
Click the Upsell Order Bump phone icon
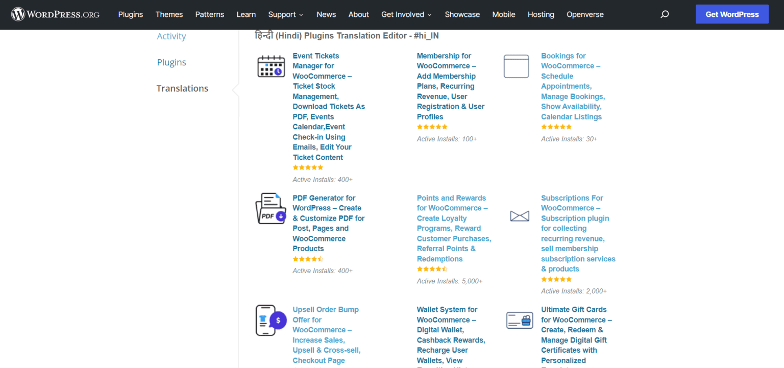point(271,320)
